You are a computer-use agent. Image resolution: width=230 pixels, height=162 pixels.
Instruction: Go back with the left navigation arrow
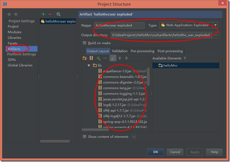click(9, 14)
